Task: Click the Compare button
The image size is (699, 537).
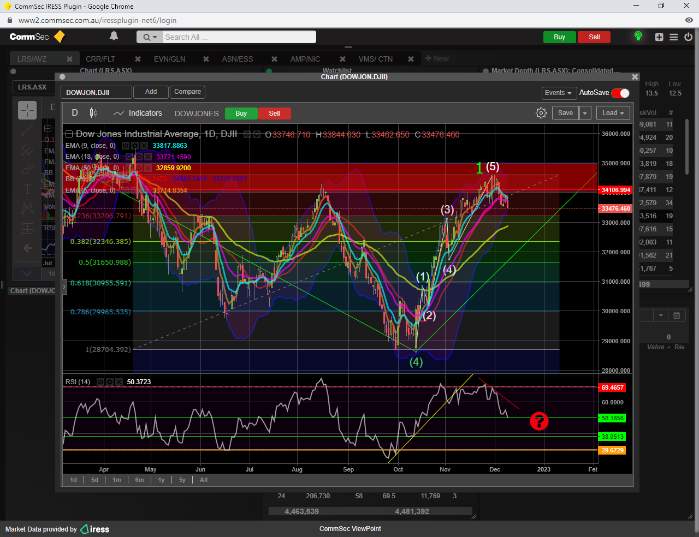Action: pyautogui.click(x=187, y=92)
